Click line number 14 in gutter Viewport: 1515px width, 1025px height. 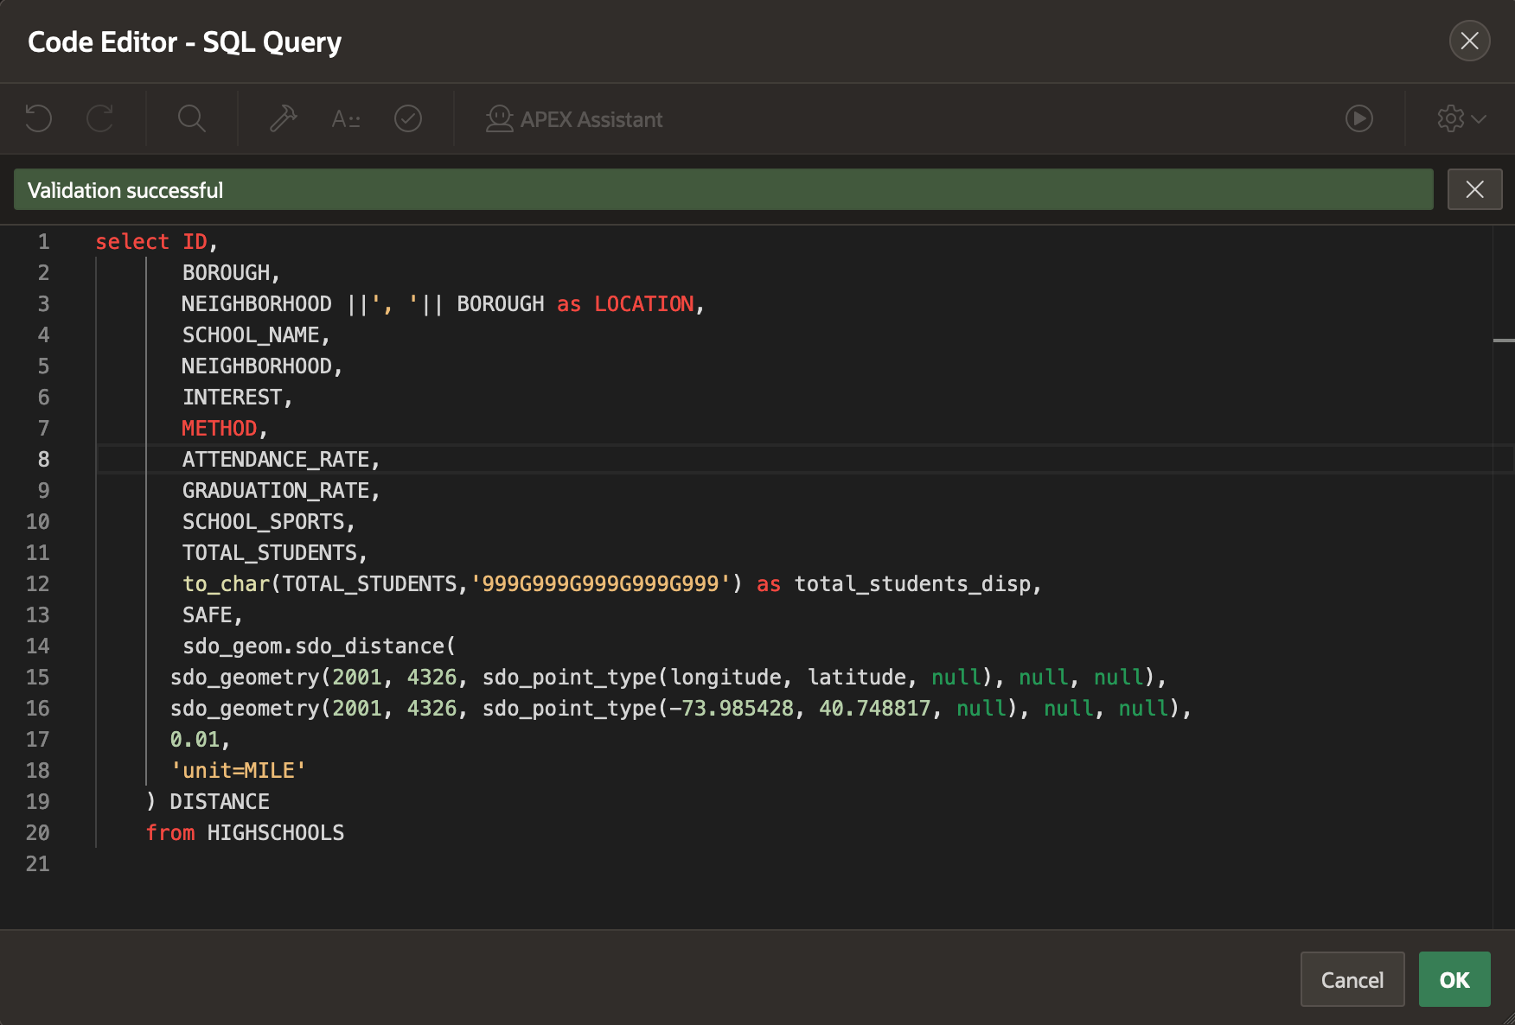tap(38, 646)
